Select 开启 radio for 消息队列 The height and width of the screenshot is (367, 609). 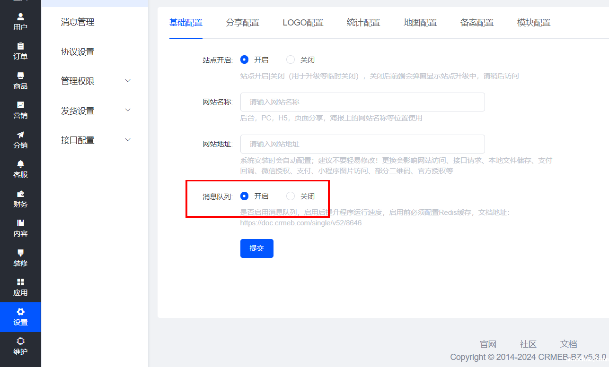[245, 196]
